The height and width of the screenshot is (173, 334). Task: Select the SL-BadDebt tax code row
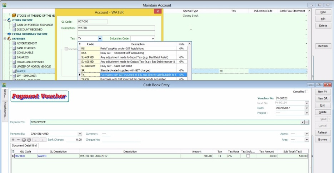133,66
